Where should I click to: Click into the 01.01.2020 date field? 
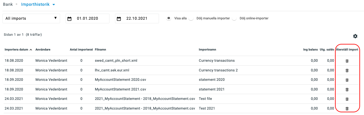(88, 18)
